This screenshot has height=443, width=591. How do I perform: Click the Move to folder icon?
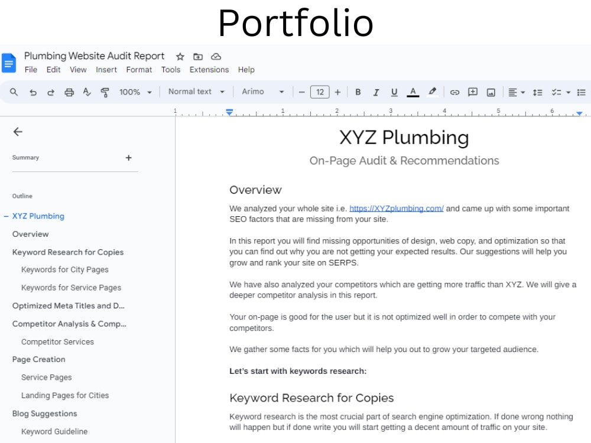click(198, 57)
